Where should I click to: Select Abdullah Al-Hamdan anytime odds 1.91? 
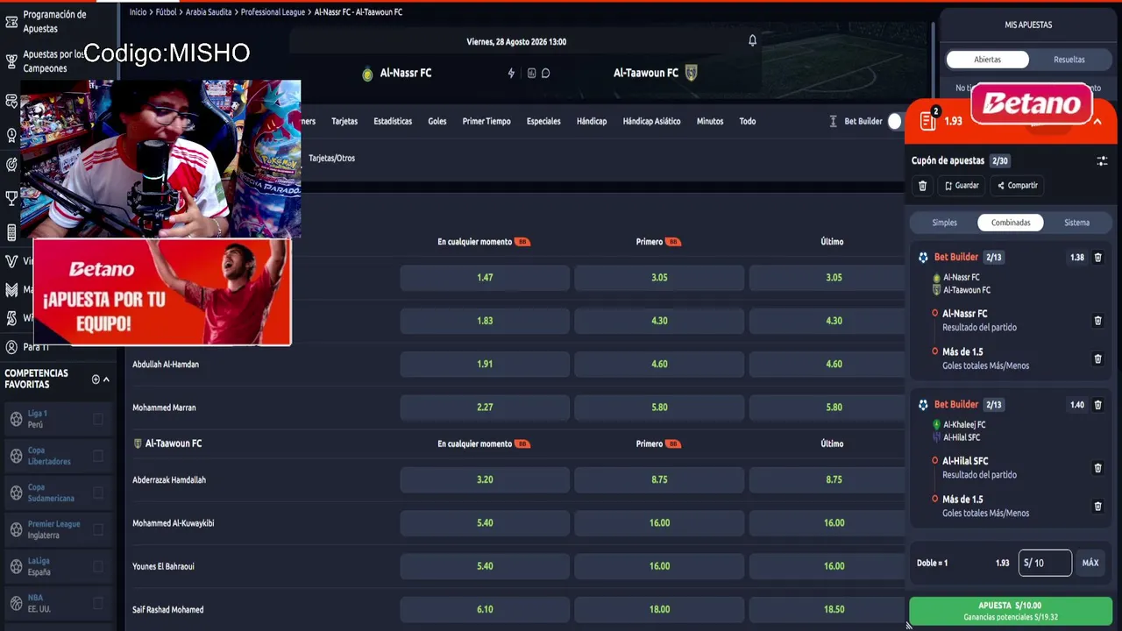point(485,364)
